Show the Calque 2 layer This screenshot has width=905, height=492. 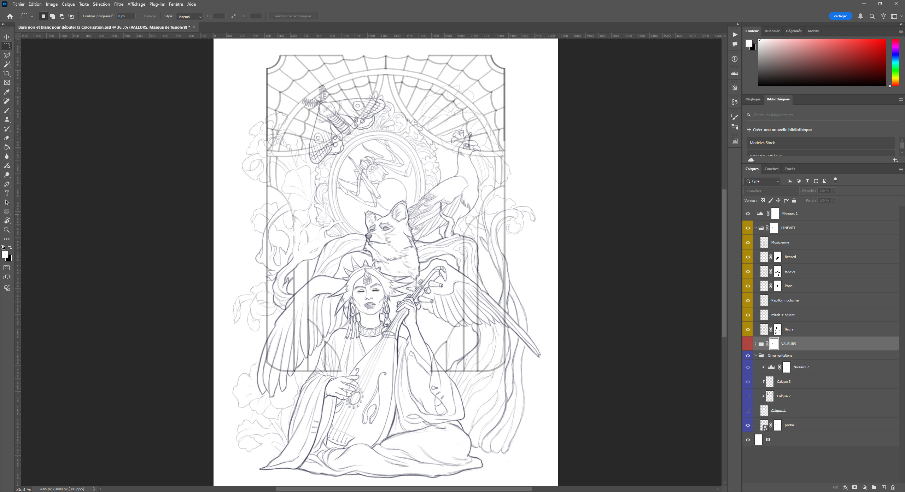click(747, 396)
